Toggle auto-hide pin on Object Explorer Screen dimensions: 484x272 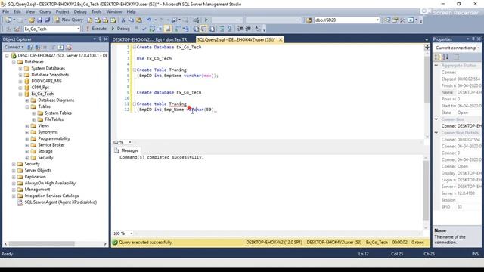(100, 39)
